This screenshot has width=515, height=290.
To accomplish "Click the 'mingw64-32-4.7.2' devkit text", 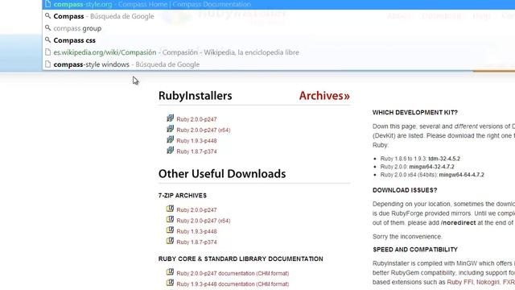I will (x=431, y=167).
